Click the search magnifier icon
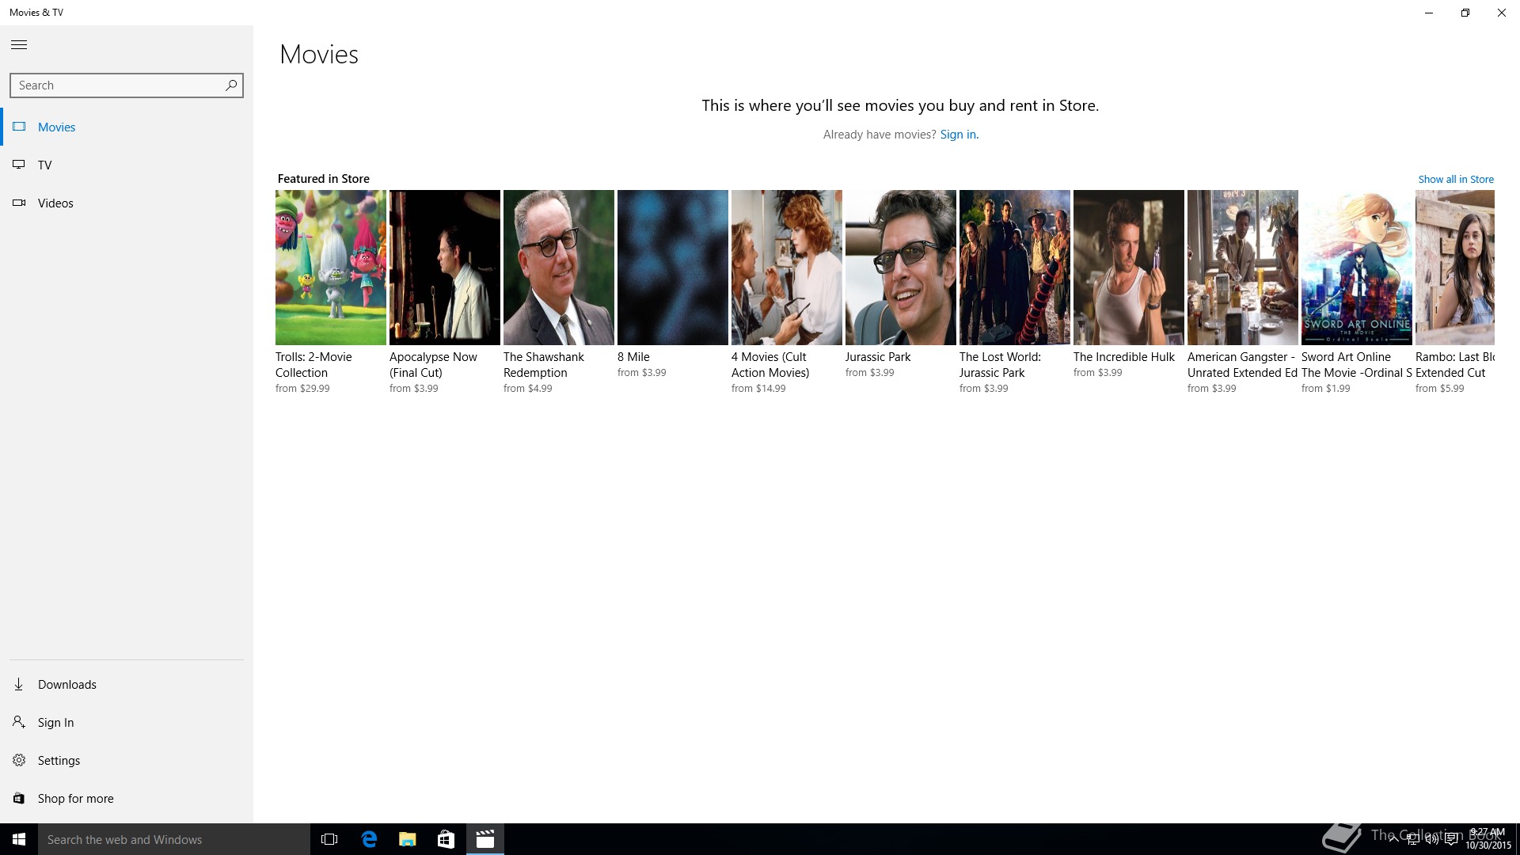Screen dimensions: 1520x855 231,85
